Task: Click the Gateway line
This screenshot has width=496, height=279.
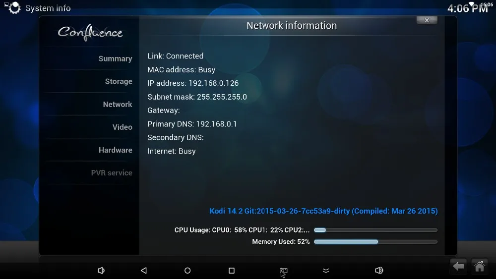Action: (x=164, y=111)
